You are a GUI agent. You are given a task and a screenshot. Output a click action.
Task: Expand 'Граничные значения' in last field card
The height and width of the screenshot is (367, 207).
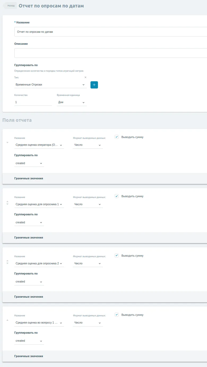point(29,356)
